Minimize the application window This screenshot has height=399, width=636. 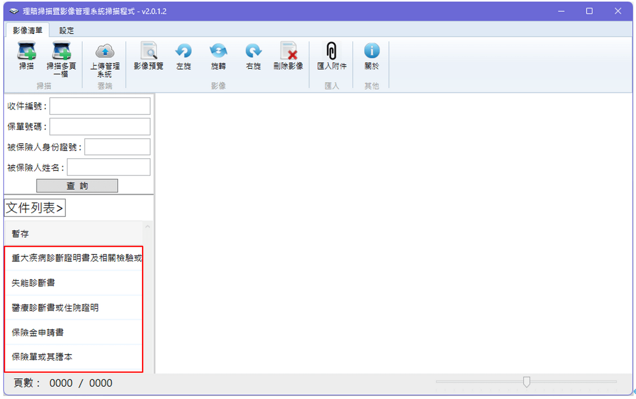click(562, 11)
